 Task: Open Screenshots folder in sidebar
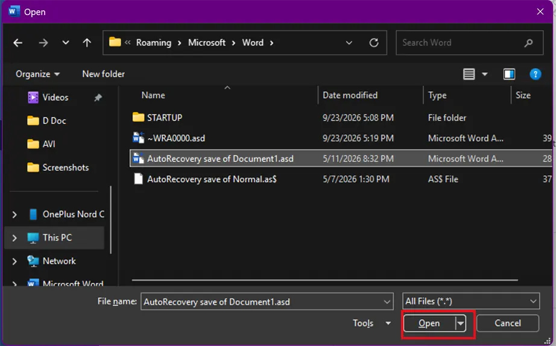[66, 168]
